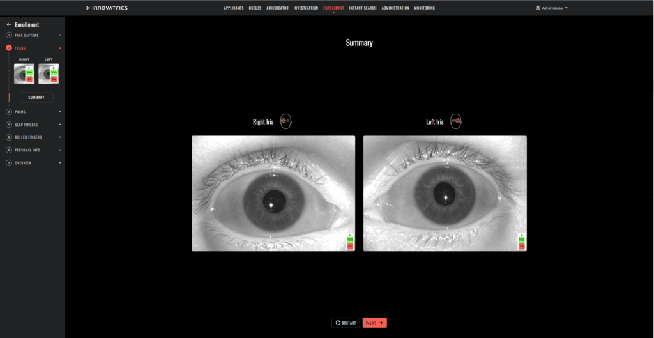This screenshot has height=338, width=654.
Task: Click the Administrator user icon
Action: (x=538, y=8)
